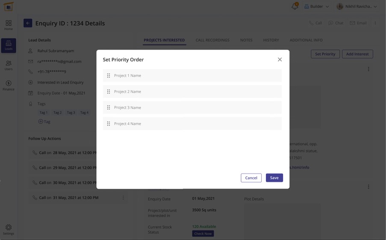Open Settings in the sidebar
The image size is (386, 240).
pyautogui.click(x=9, y=230)
